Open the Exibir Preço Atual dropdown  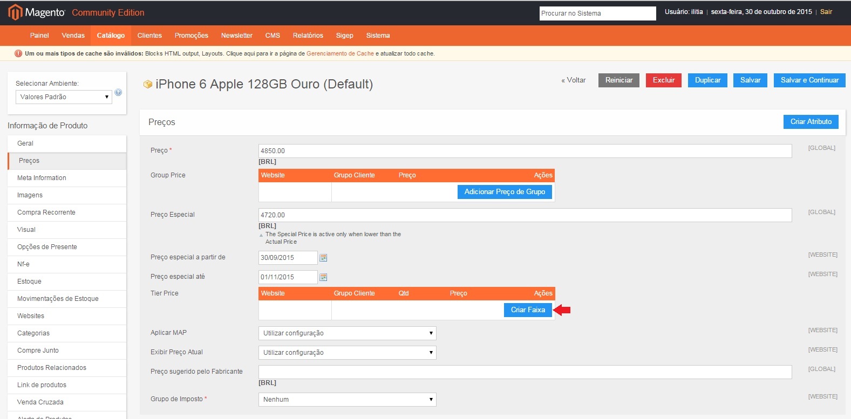347,353
